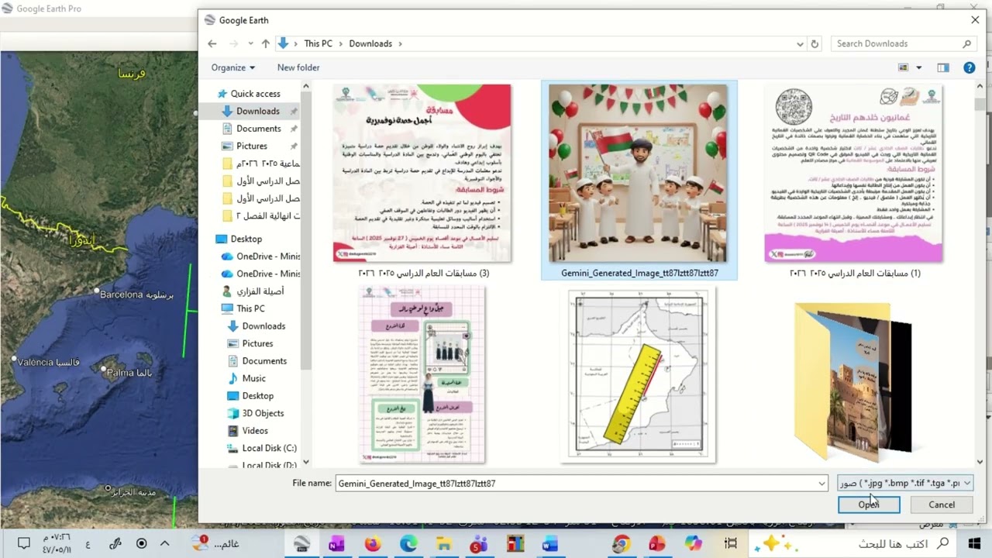Select Quick access in navigation pane
This screenshot has height=558, width=992.
click(255, 94)
